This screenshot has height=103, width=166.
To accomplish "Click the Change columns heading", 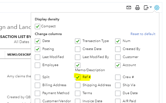I will click(48, 34).
